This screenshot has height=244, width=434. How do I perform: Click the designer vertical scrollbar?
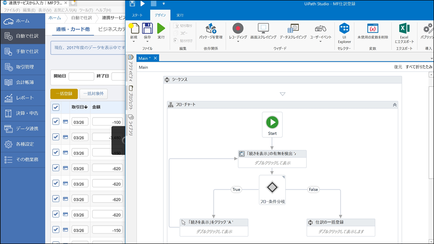[x=431, y=133]
